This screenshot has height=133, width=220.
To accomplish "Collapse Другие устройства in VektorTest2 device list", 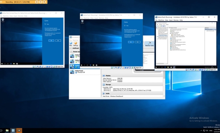I will pos(170,33).
